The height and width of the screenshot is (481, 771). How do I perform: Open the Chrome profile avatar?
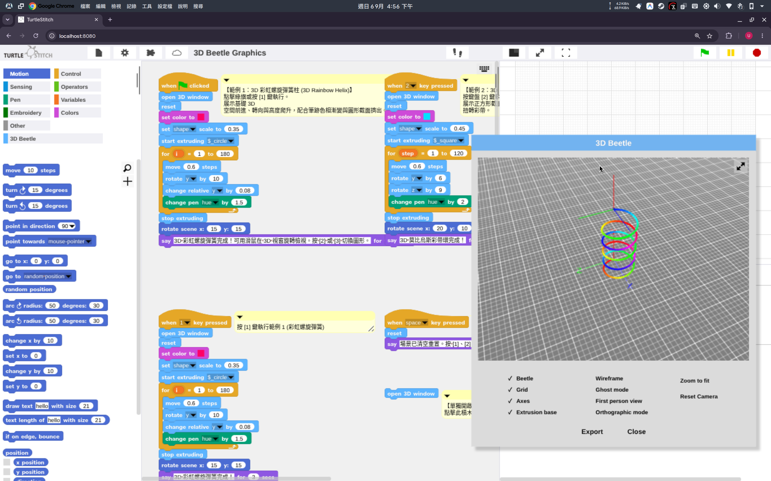coord(749,36)
